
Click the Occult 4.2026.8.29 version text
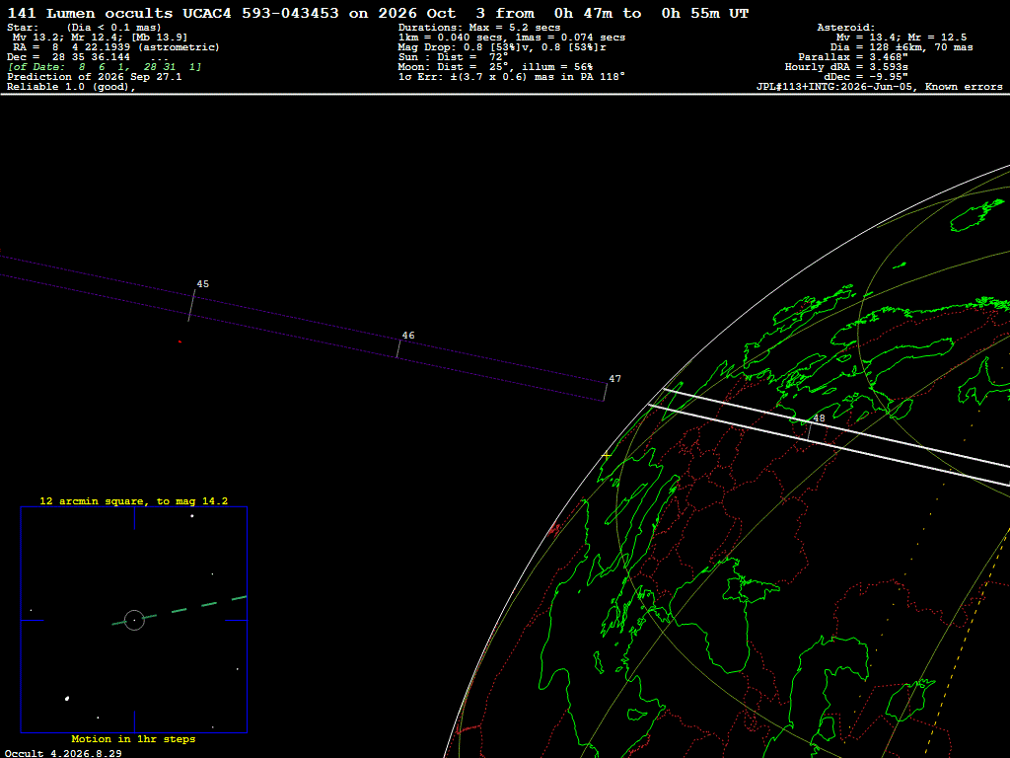[63, 753]
